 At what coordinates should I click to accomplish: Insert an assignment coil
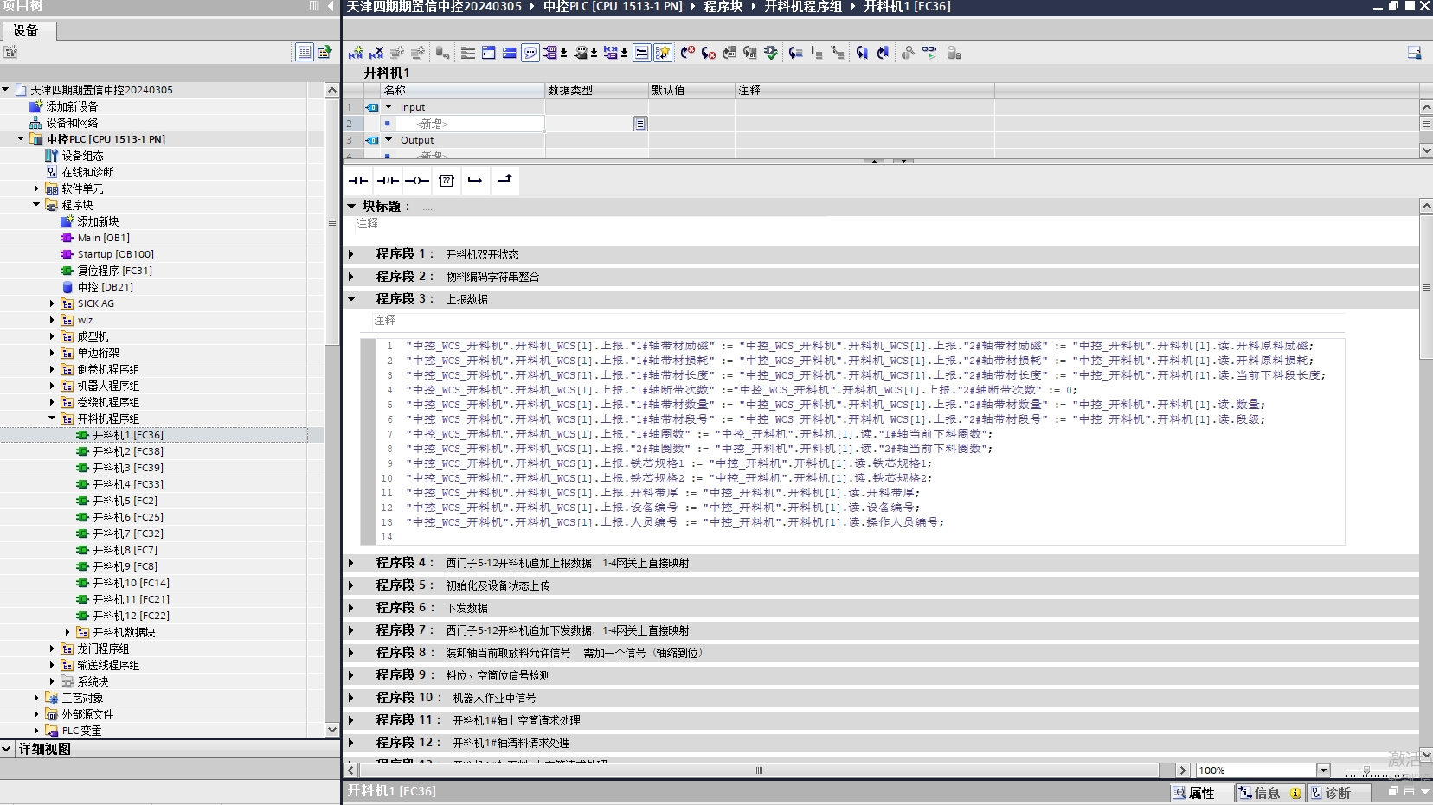pos(417,181)
